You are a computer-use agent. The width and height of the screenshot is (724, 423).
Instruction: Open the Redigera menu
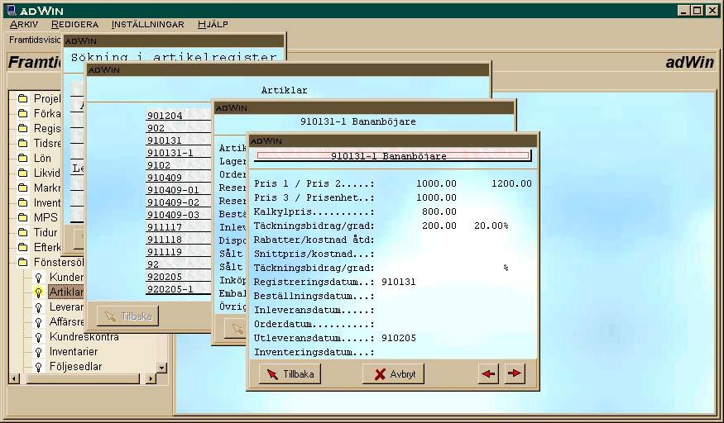coord(74,25)
